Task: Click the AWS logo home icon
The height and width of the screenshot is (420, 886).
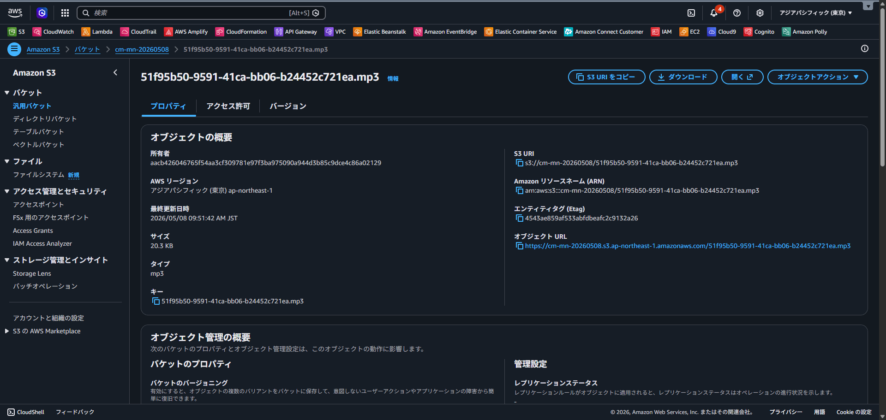Action: pos(15,13)
